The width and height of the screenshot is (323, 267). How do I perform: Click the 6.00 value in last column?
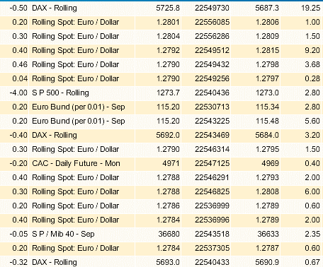312,191
